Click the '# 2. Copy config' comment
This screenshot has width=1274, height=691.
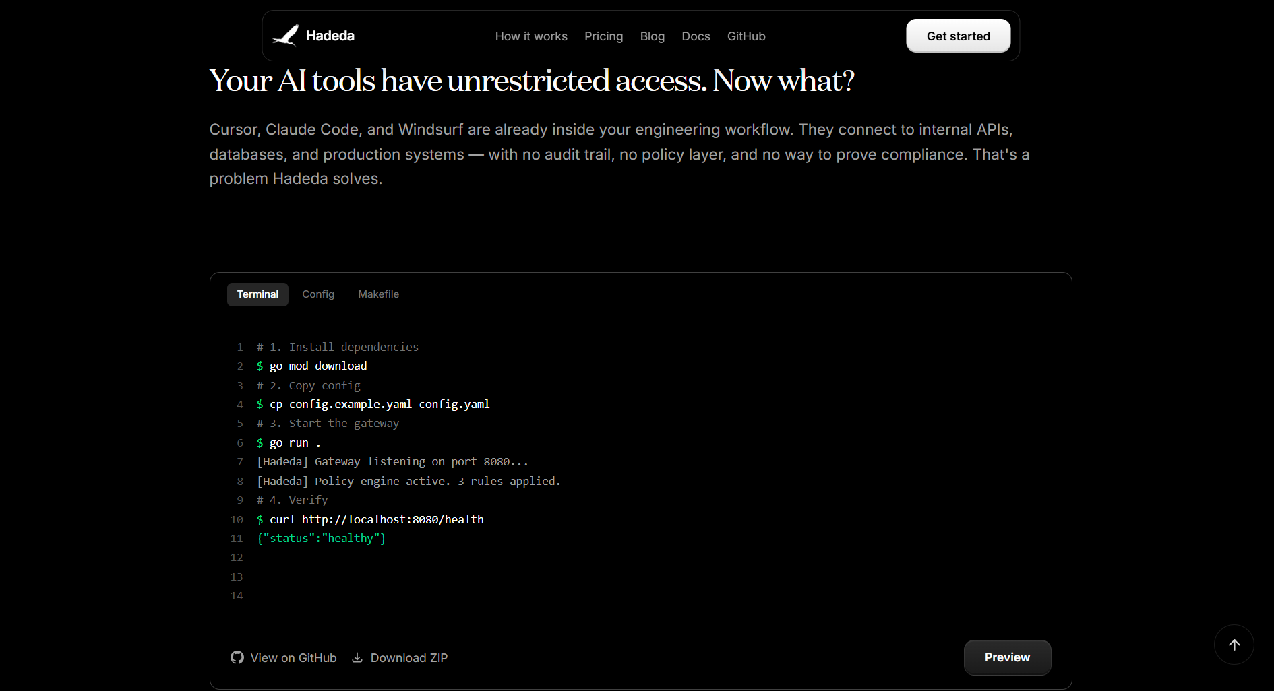tap(308, 385)
